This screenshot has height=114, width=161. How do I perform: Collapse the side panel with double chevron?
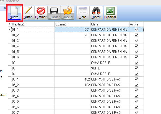(5, 8)
